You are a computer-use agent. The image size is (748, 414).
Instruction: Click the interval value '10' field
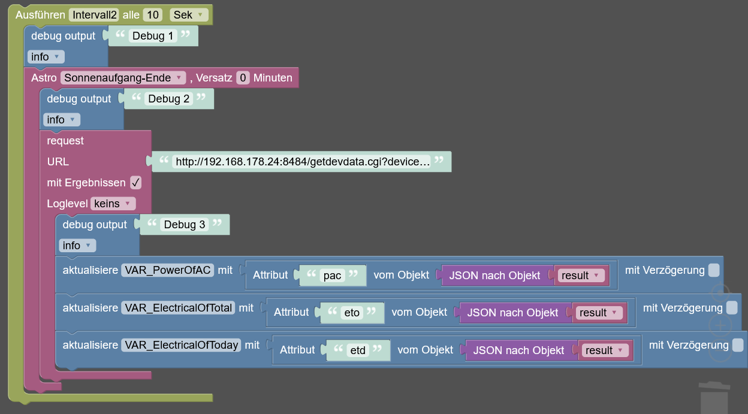[152, 15]
